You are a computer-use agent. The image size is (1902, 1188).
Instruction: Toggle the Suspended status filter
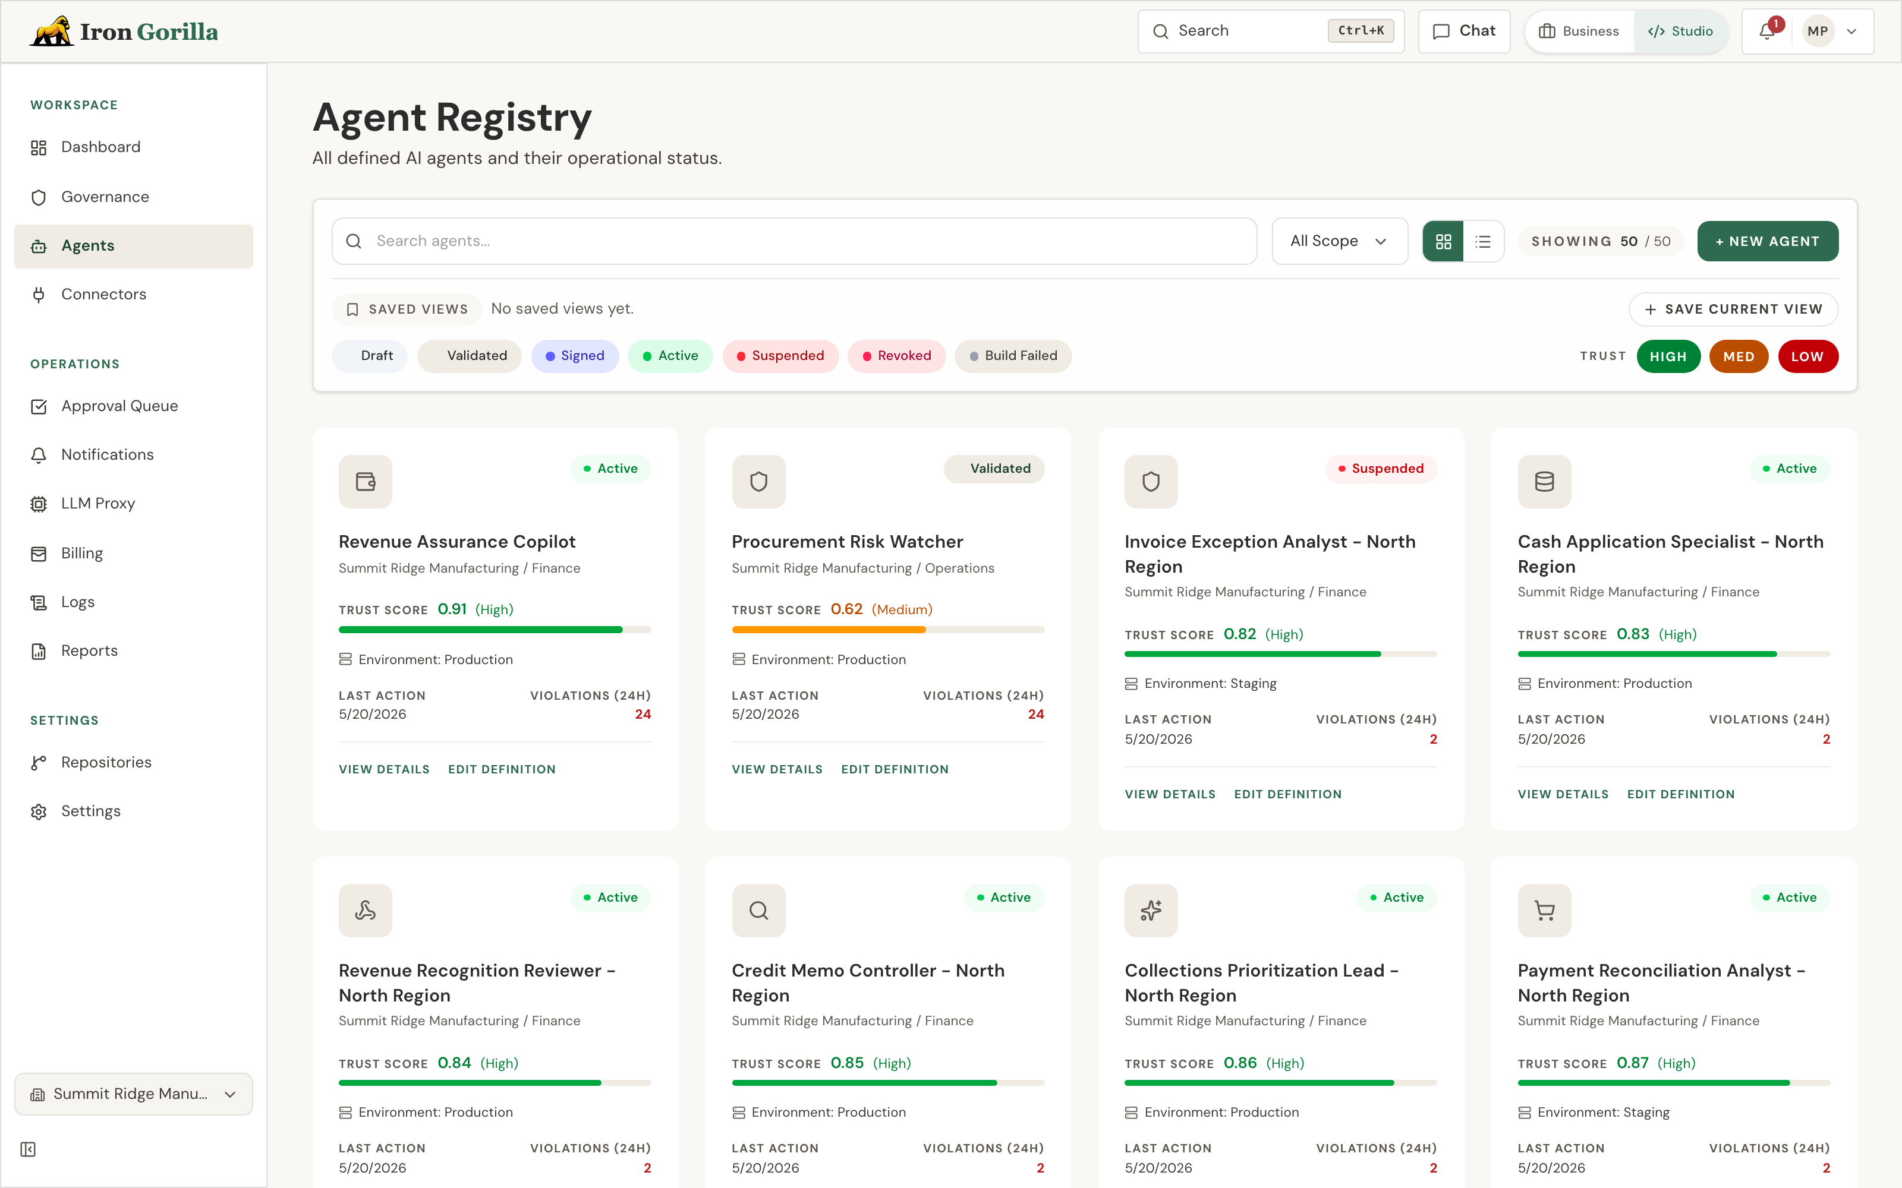[780, 356]
